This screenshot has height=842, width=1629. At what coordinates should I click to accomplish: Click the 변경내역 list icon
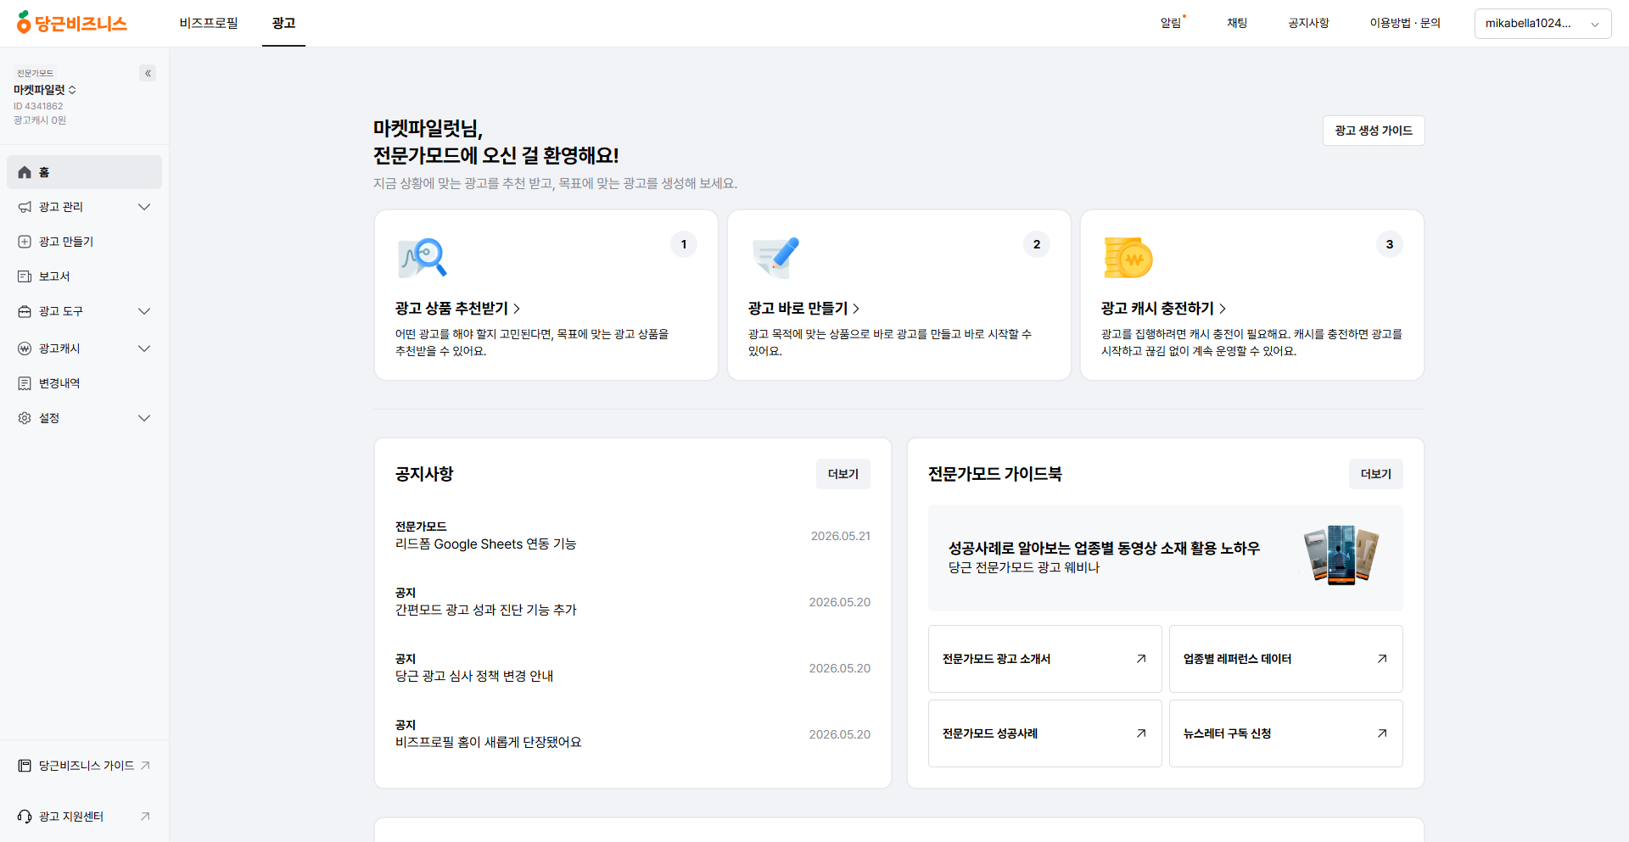pos(25,383)
